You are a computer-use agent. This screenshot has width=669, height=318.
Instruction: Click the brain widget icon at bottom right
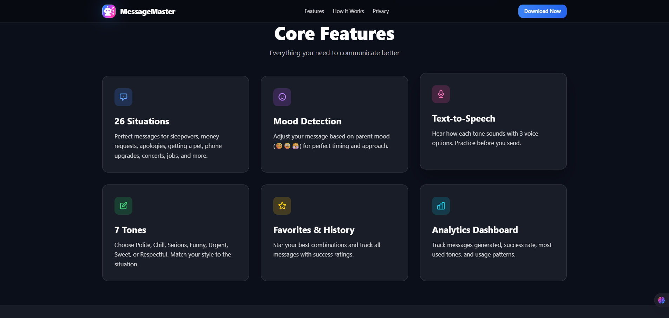point(661,300)
